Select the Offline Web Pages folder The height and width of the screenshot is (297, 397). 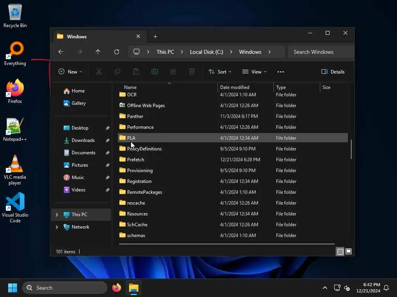pos(233,106)
